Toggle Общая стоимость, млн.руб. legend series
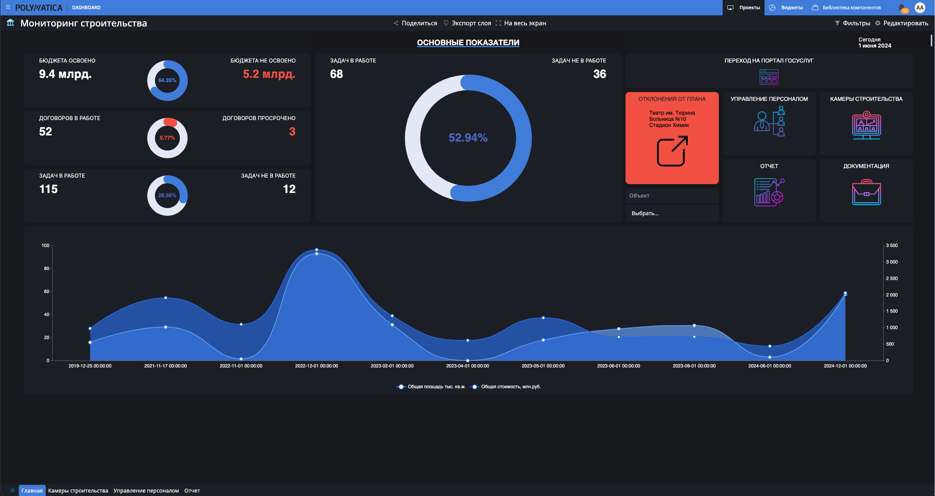 point(505,387)
